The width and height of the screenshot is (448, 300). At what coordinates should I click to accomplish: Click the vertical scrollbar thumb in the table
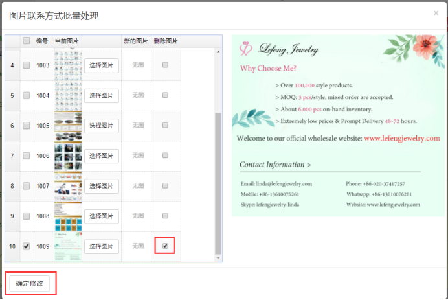tap(218, 183)
